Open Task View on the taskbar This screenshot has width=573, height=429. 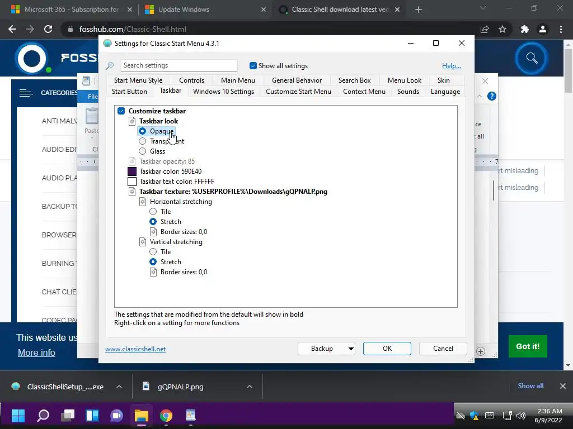click(68, 415)
